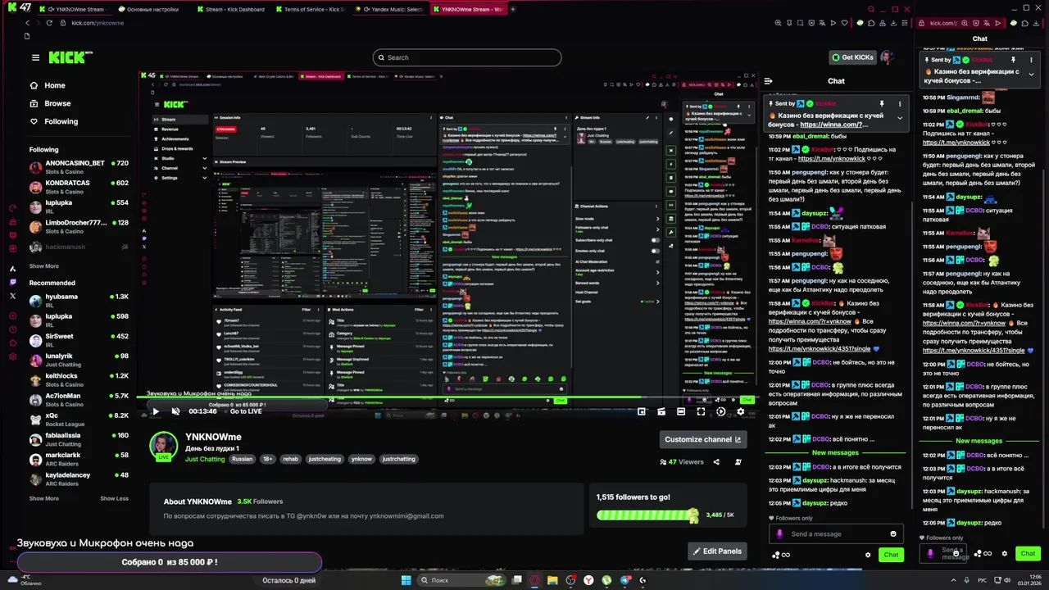Image resolution: width=1049 pixels, height=590 pixels.
Task: Click the donation goal bar Собрано 0 из 85 000
Action: point(170,562)
